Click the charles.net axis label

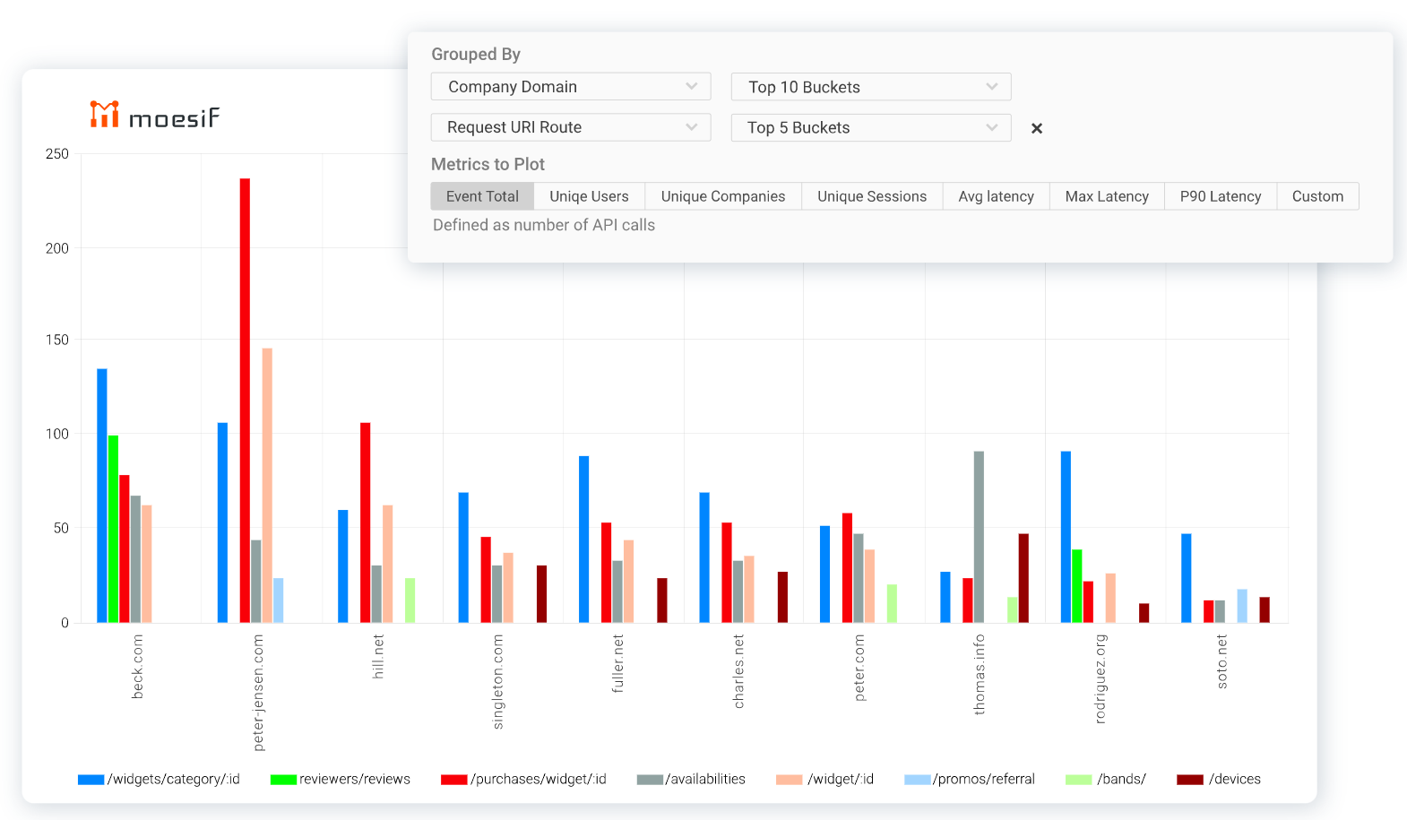(738, 671)
